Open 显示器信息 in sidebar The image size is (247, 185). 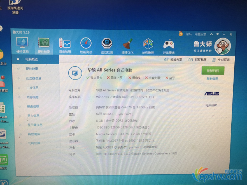click(35, 125)
